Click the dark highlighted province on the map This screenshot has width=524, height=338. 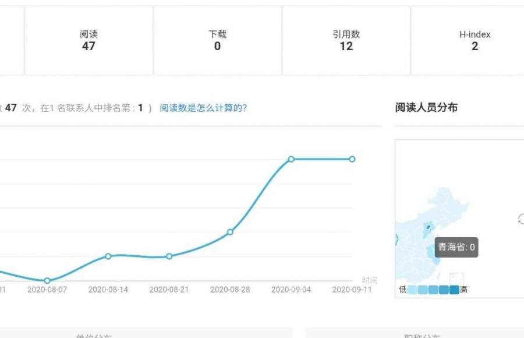click(429, 227)
